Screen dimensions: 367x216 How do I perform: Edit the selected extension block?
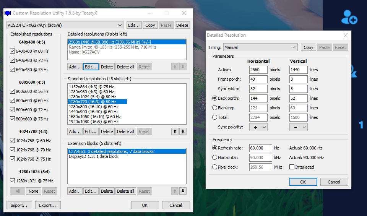pos(91,191)
